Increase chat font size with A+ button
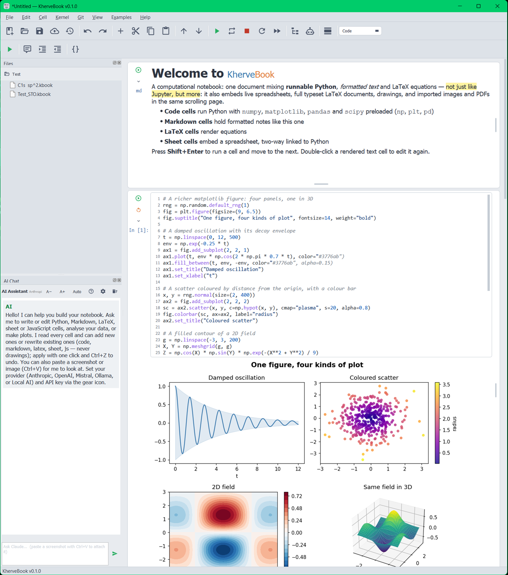This screenshot has width=508, height=575. click(x=62, y=292)
